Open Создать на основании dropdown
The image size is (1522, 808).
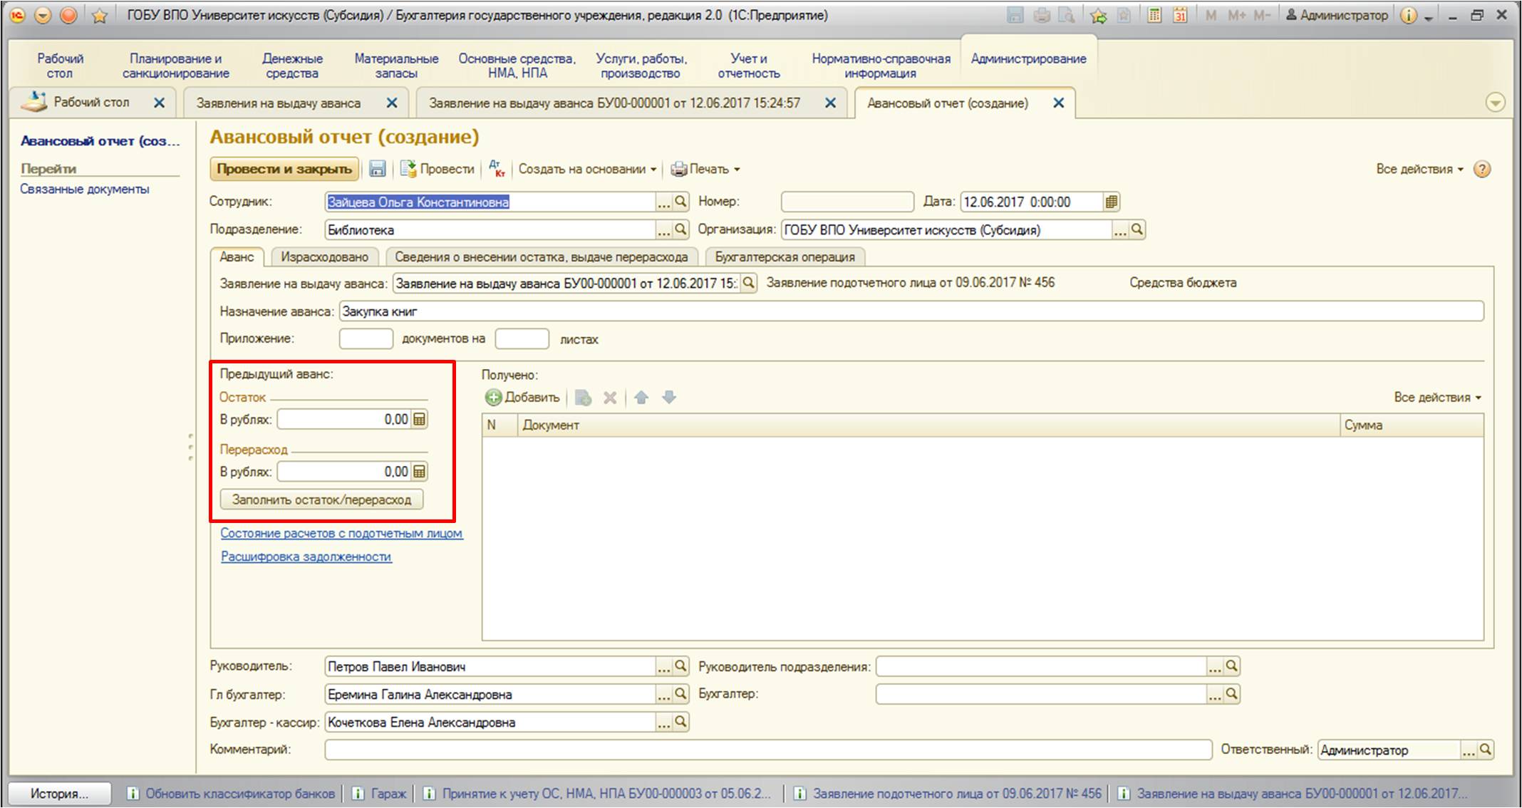tap(587, 169)
